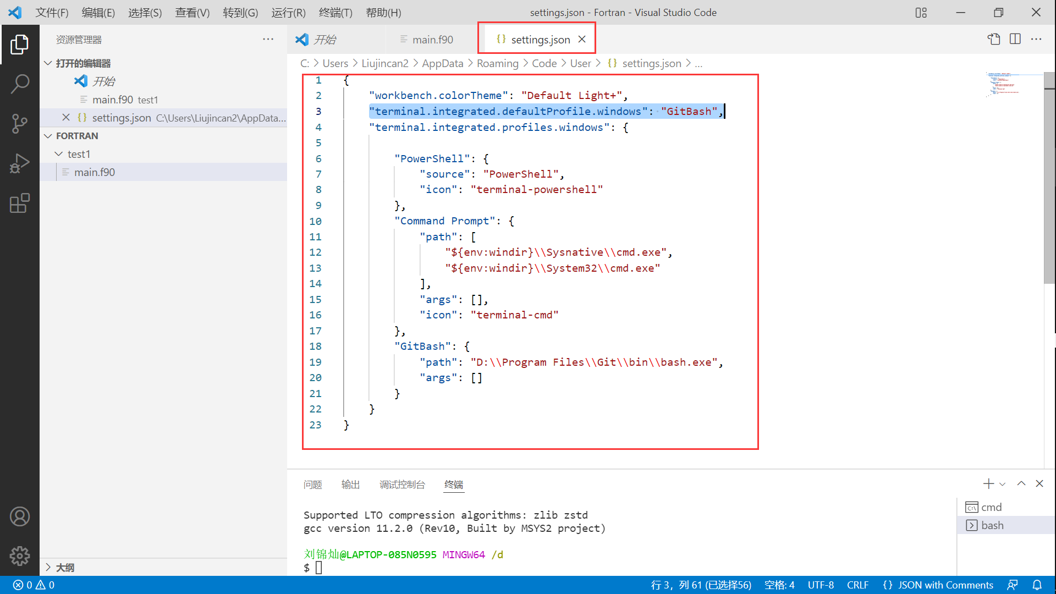Click the Manage gear icon

(x=20, y=556)
